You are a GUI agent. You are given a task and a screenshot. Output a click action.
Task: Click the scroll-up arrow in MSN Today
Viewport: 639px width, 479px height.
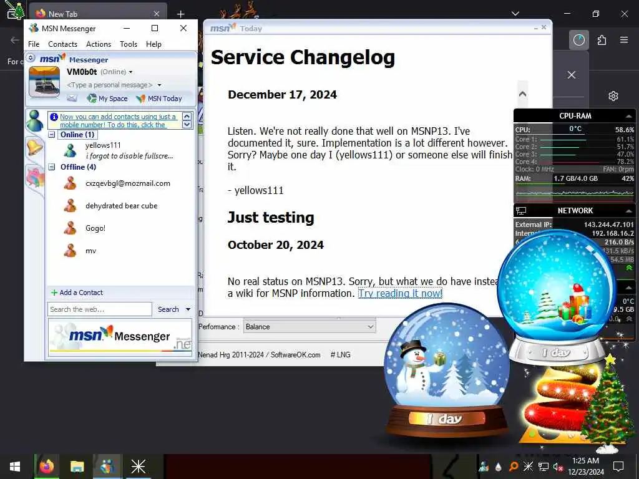522,94
